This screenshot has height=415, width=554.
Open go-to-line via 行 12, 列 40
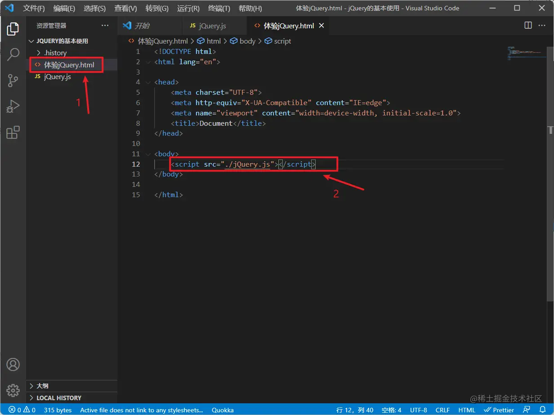355,410
